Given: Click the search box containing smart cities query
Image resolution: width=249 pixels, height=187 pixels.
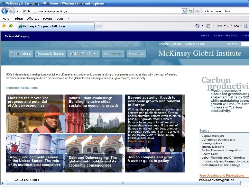Looking at the screenshot, I should pyautogui.click(x=226, y=11).
